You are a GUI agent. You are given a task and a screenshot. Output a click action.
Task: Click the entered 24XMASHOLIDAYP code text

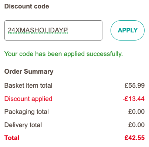pos(38,30)
